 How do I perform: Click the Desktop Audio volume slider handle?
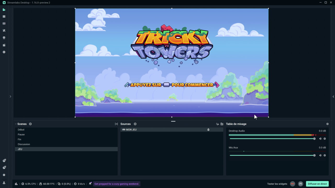314,139
